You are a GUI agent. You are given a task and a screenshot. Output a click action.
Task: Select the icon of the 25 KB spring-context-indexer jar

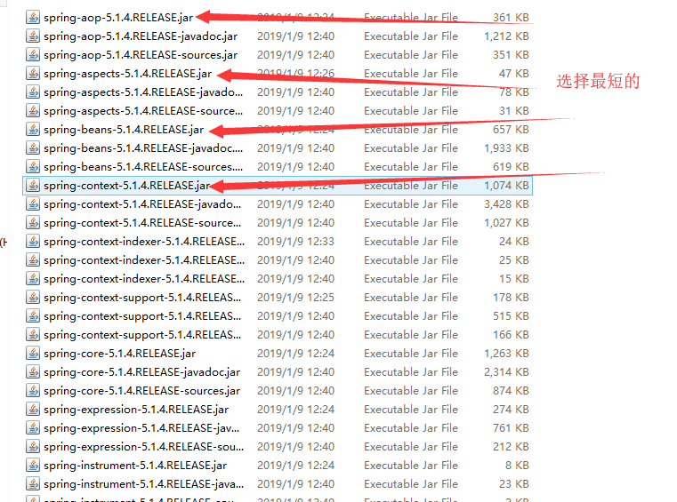point(33,260)
